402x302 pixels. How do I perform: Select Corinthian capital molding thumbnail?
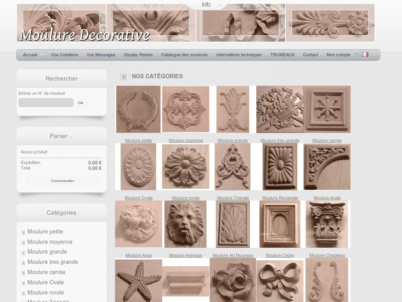(327, 224)
